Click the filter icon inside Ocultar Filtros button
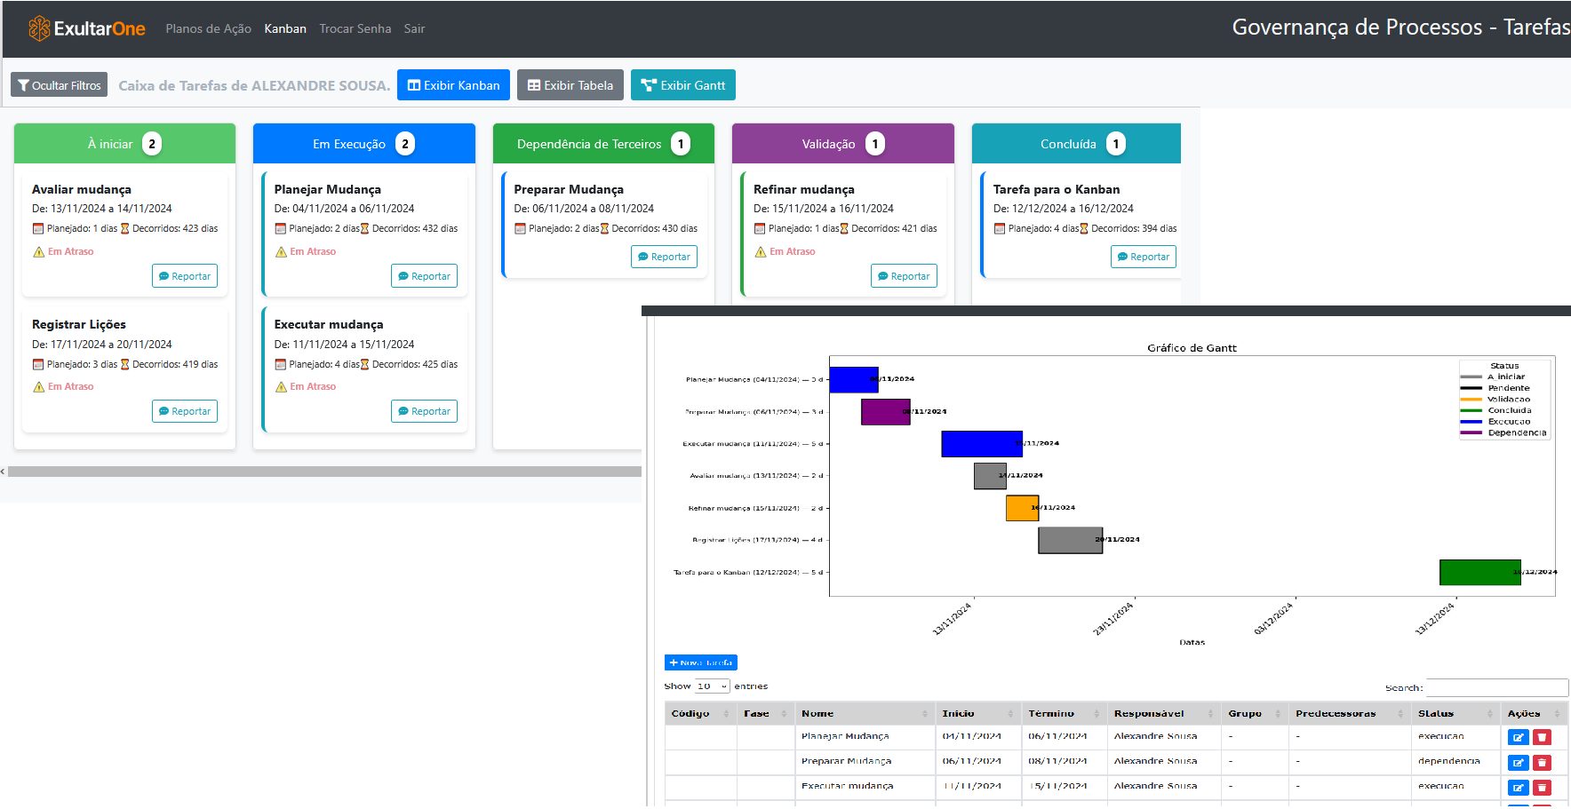 (x=23, y=84)
